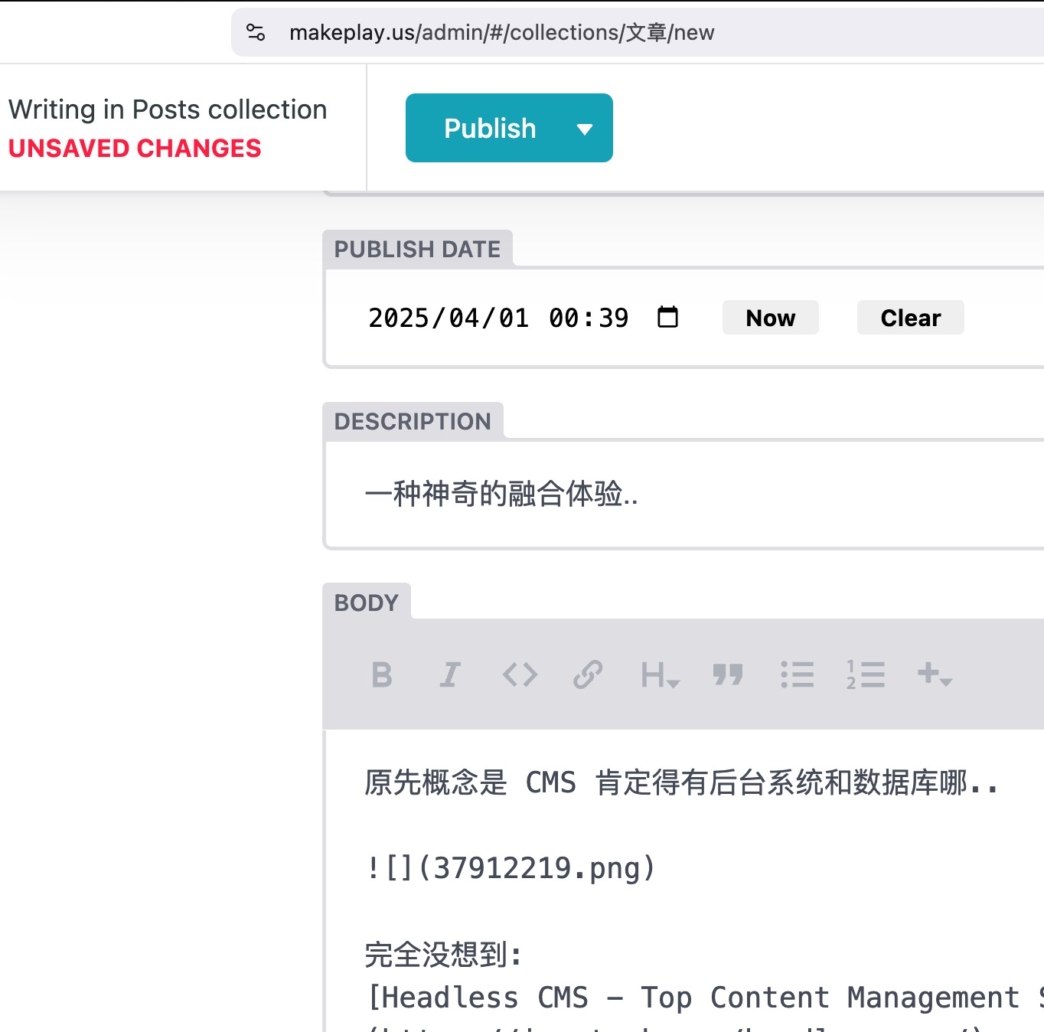The width and height of the screenshot is (1044, 1032).
Task: Toggle bold formatting in body toolbar
Action: [x=381, y=675]
